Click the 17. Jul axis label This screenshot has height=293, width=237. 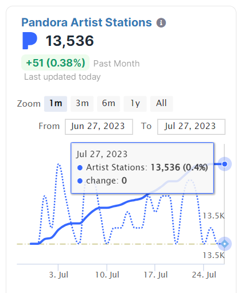tap(156, 275)
